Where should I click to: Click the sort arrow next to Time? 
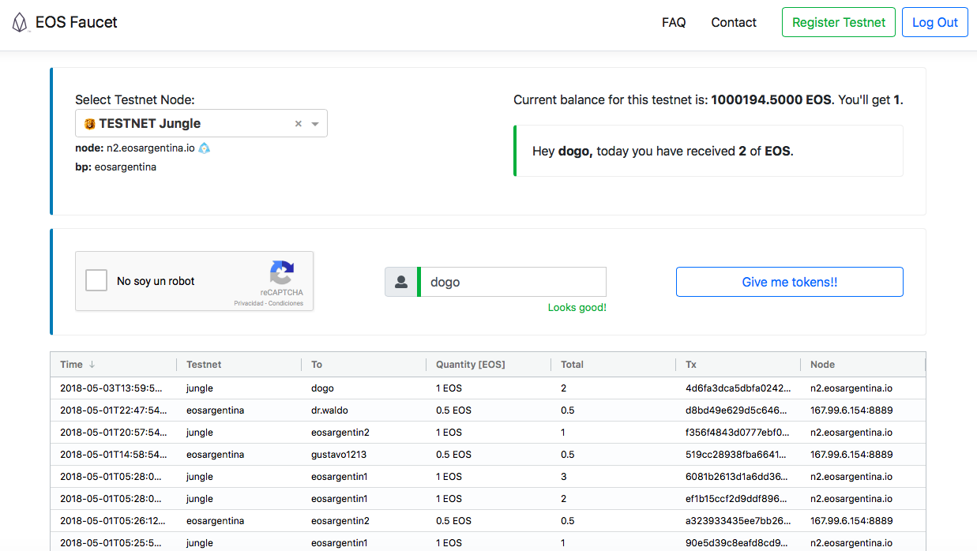92,365
